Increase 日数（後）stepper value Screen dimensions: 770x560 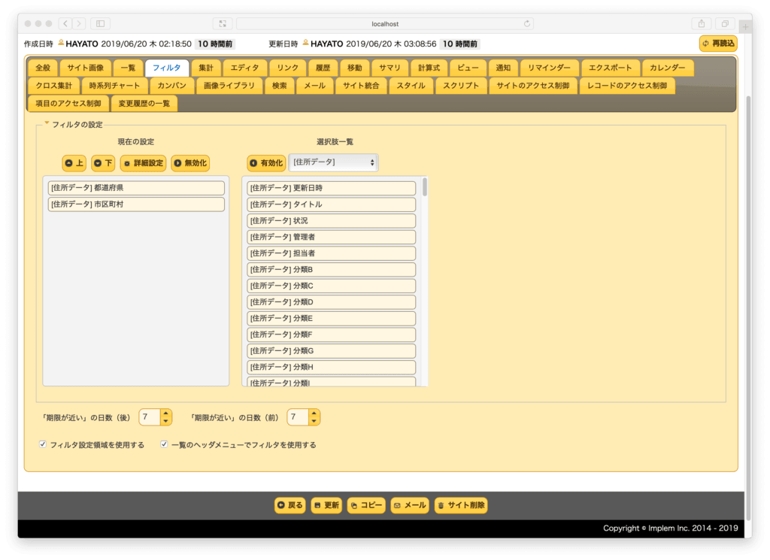coord(166,413)
